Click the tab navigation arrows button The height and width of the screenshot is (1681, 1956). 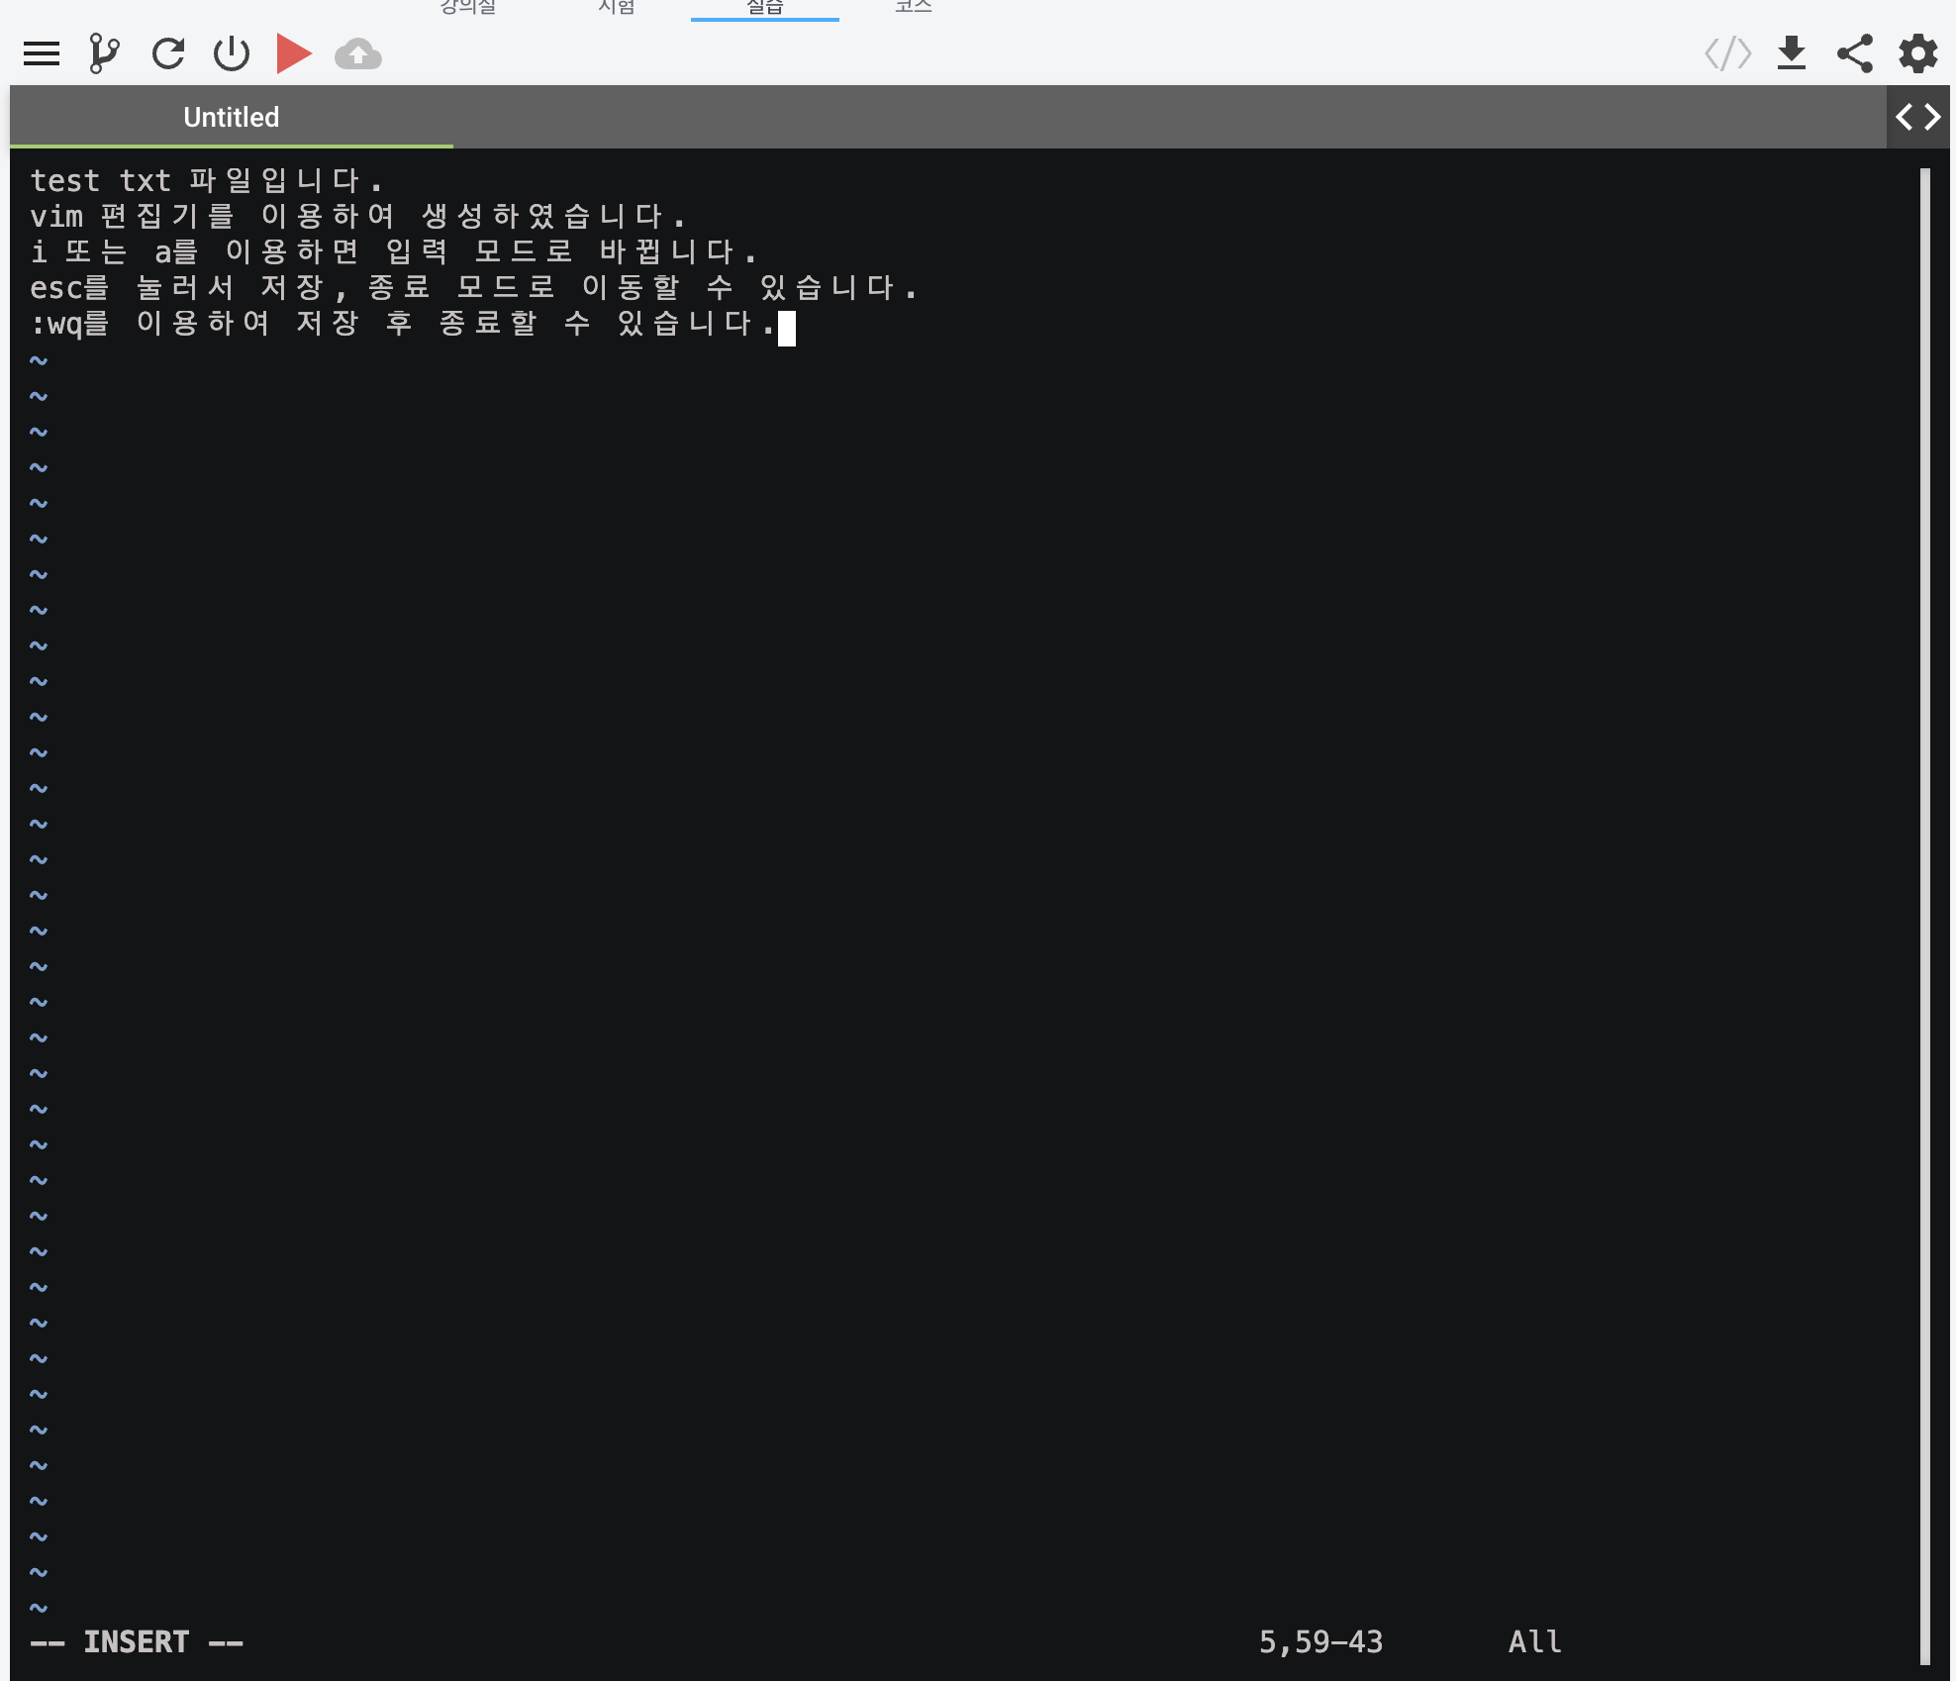(x=1918, y=117)
